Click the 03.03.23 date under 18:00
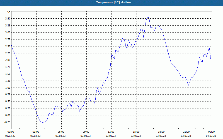 pyautogui.click(x=161, y=136)
